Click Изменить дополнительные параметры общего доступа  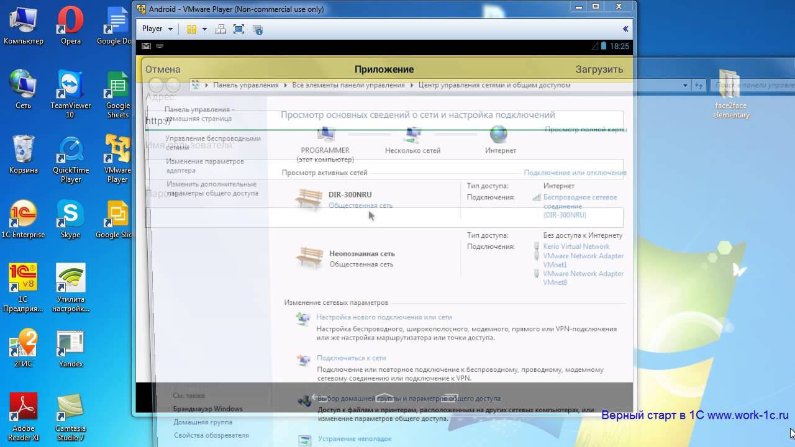point(212,189)
